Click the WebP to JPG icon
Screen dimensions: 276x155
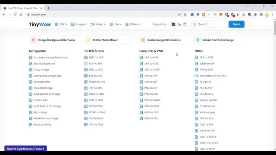(x=86, y=82)
